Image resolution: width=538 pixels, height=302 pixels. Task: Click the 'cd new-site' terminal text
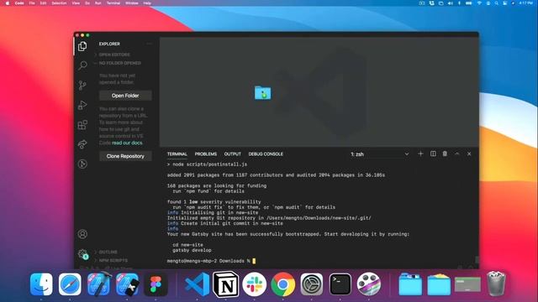(x=187, y=245)
